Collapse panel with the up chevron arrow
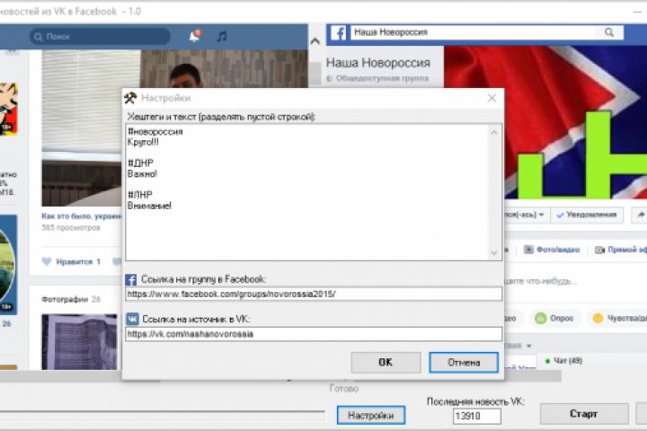647x431 pixels. coord(315,40)
